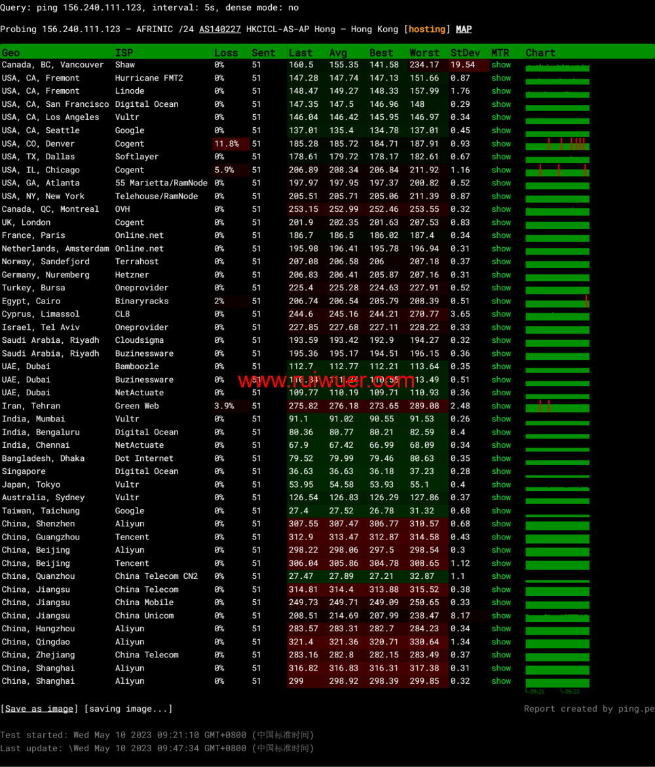Click the Geo column header
This screenshot has height=767, width=655.
pyautogui.click(x=11, y=52)
